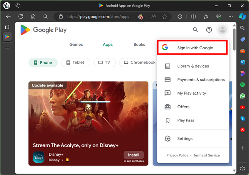249x175 pixels.
Task: Open Payments & subscriptions menu item
Action: [193, 80]
